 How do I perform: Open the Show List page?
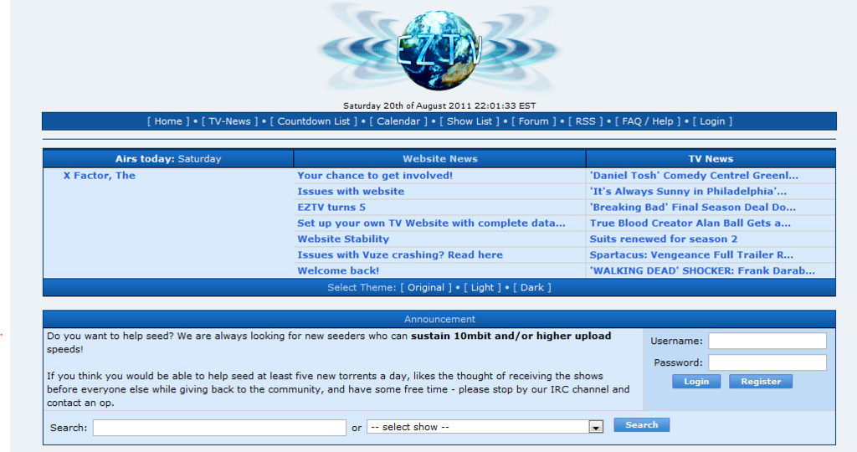pos(470,121)
